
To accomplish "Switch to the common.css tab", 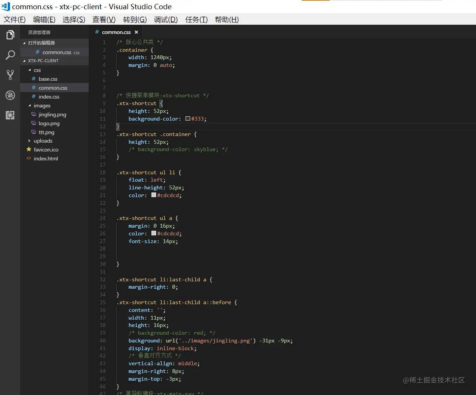I will tap(116, 32).
